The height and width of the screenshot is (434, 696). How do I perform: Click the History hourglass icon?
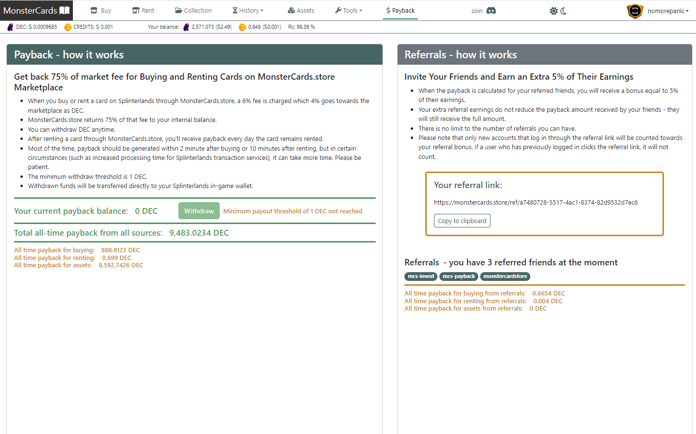coord(235,10)
